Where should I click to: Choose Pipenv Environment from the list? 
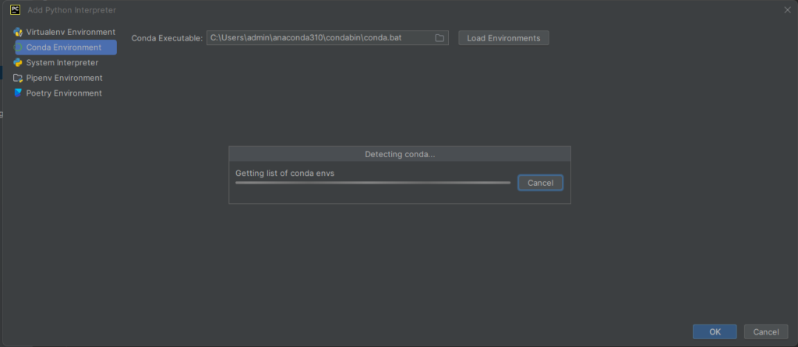(65, 78)
